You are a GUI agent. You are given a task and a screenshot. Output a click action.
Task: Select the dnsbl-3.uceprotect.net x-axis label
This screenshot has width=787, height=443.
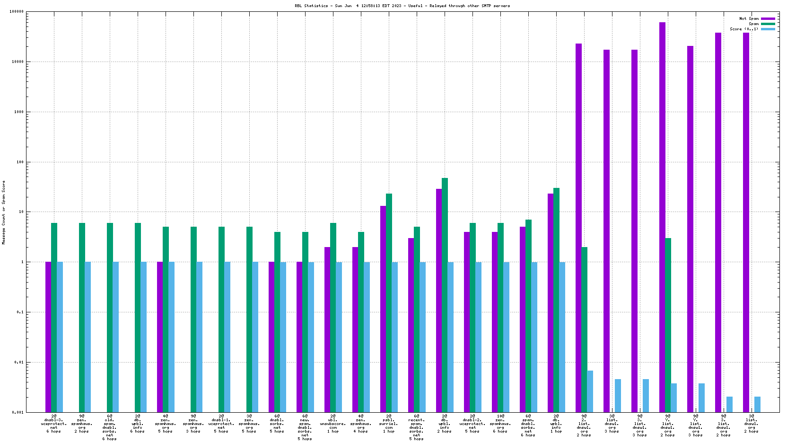(x=53, y=424)
